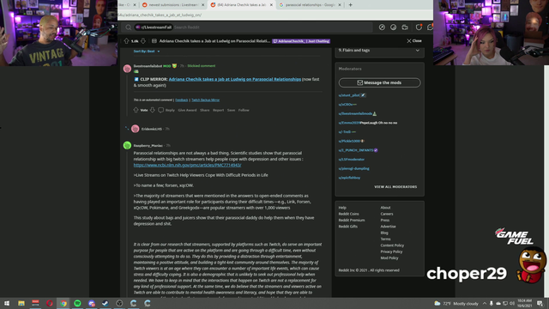Open the Advertise footer link

pos(389,227)
